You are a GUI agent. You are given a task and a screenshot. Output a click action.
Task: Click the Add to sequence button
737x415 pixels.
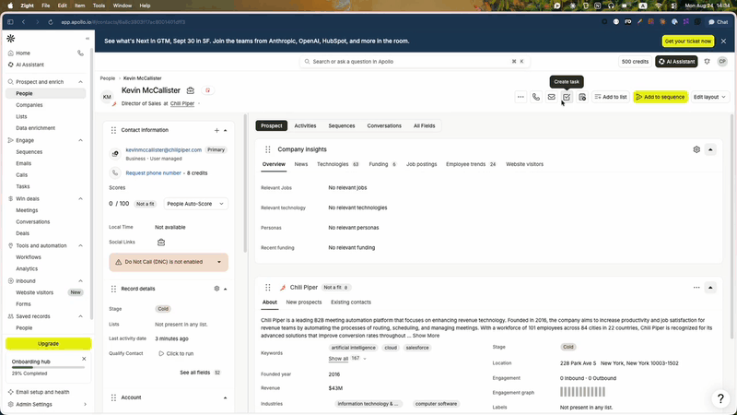coord(660,97)
